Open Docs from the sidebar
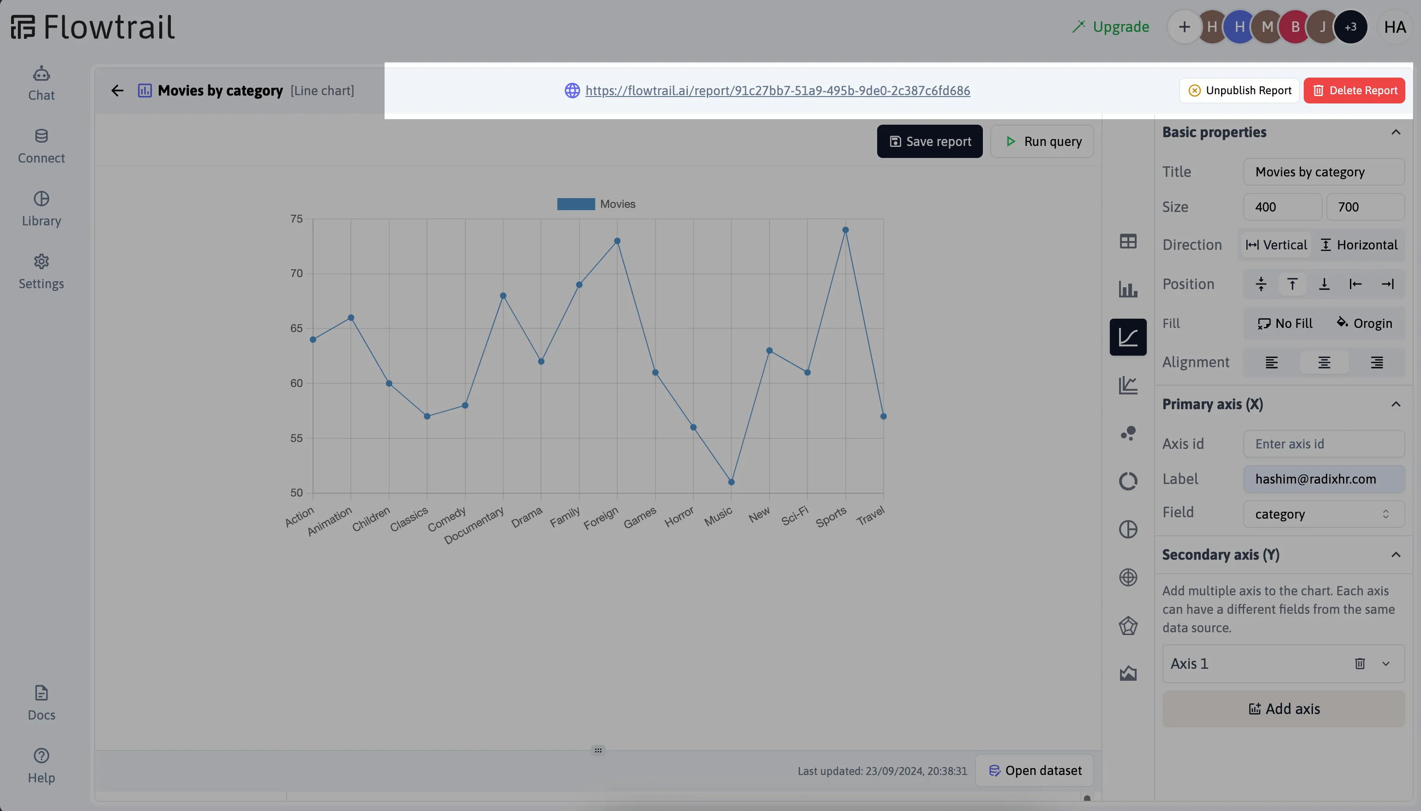This screenshot has width=1421, height=811. pyautogui.click(x=41, y=703)
